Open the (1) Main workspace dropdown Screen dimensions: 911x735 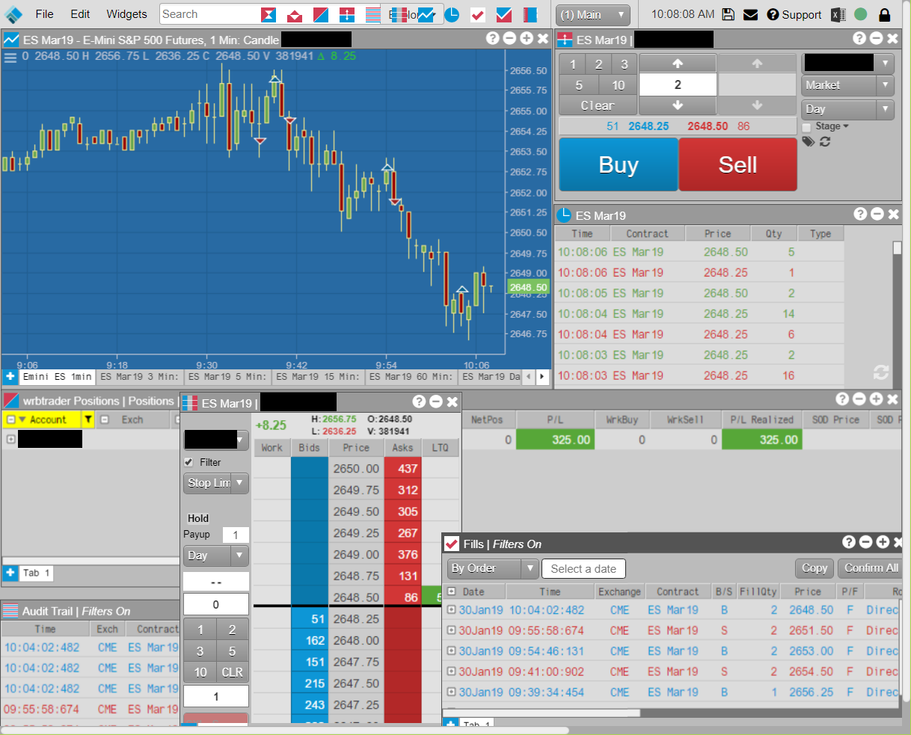[592, 15]
